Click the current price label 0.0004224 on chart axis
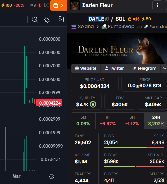167x184 pixels. click(49, 103)
